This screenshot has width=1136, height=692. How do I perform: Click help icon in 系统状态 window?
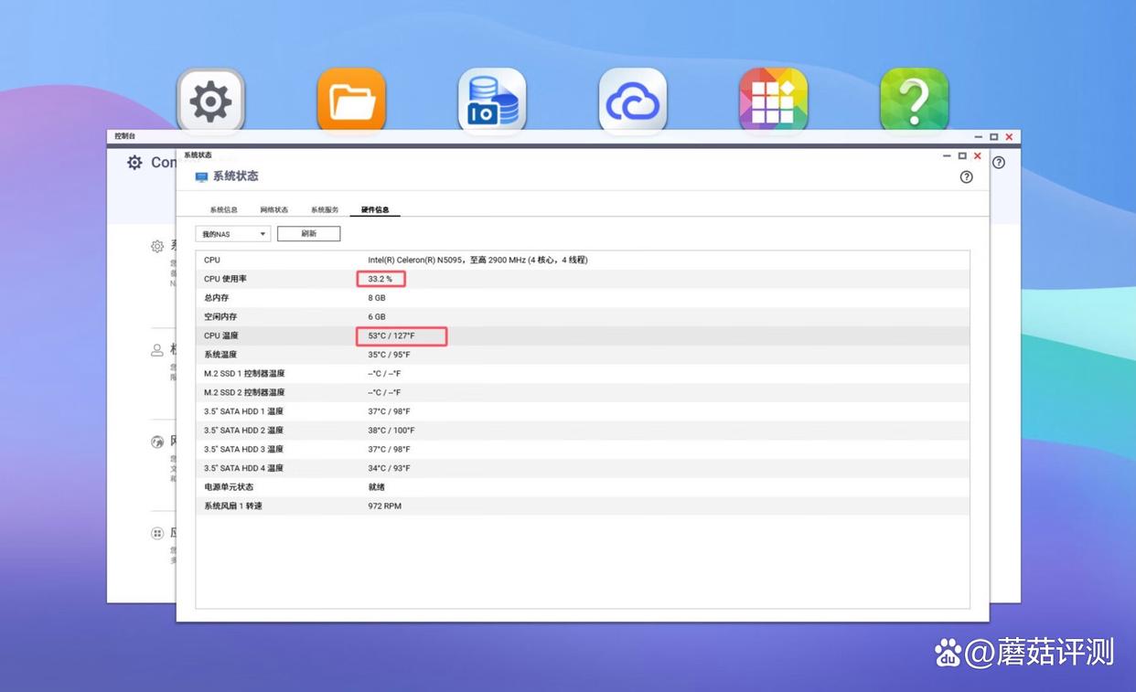pos(966,177)
